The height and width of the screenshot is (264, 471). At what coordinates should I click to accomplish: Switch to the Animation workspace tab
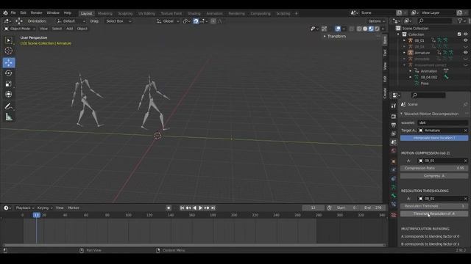point(214,13)
